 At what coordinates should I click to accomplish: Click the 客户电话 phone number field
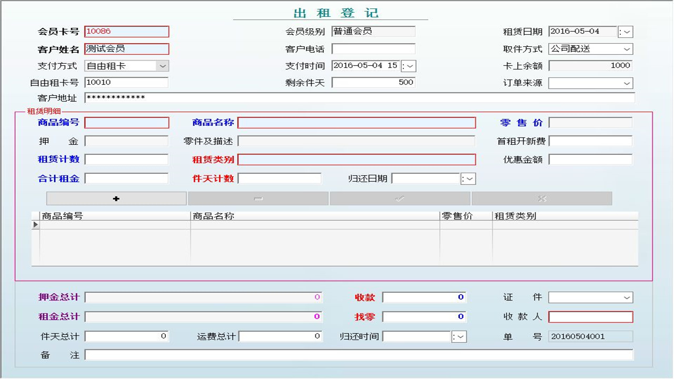[x=374, y=49]
